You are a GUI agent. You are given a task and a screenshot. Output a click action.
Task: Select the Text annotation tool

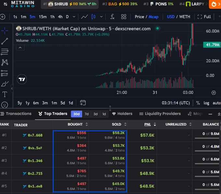(x=5, y=94)
